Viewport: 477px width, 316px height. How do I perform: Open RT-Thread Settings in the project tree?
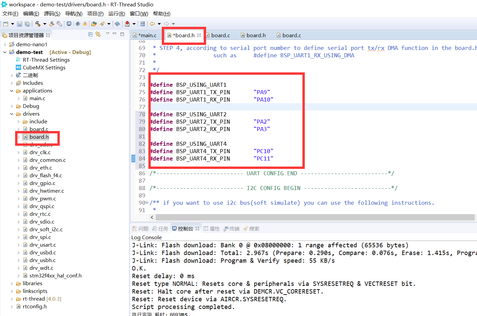pos(43,60)
